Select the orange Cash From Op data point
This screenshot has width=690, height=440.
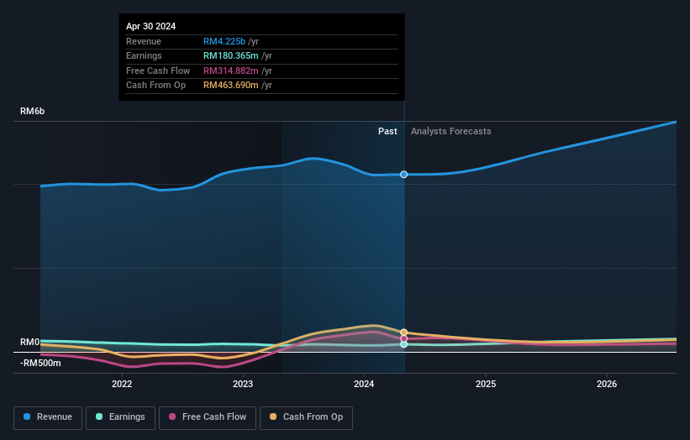point(403,333)
